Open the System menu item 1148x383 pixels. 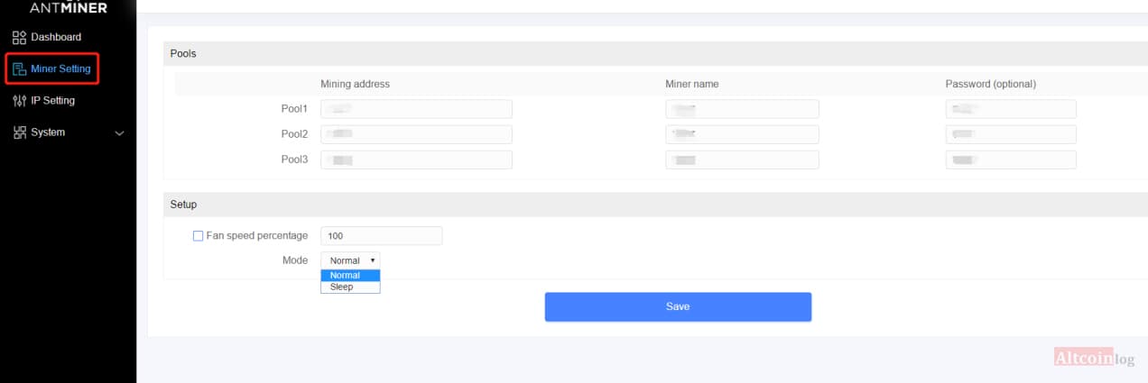48,132
